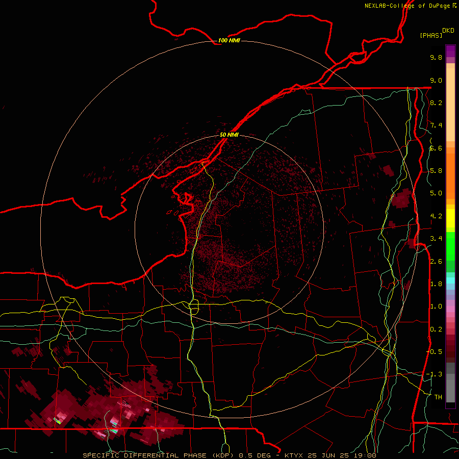
Task: Click the 1.8 value on the scale
Action: (x=436, y=284)
